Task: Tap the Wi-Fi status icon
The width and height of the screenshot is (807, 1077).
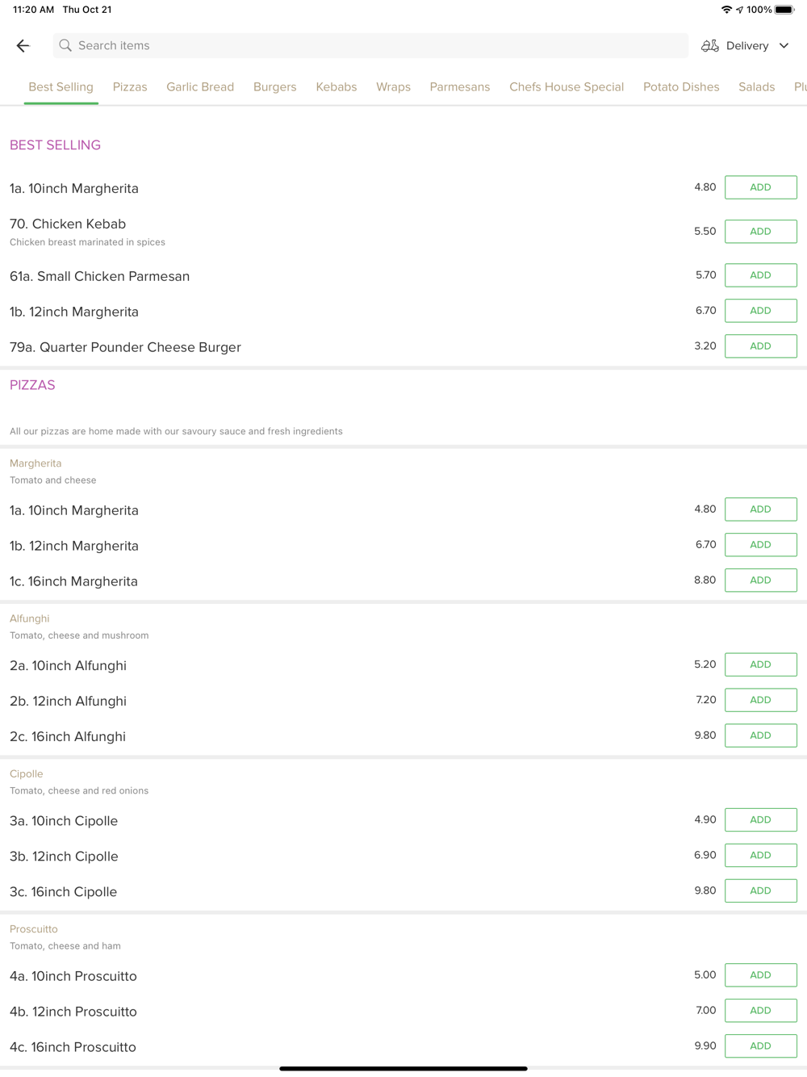Action: click(726, 10)
